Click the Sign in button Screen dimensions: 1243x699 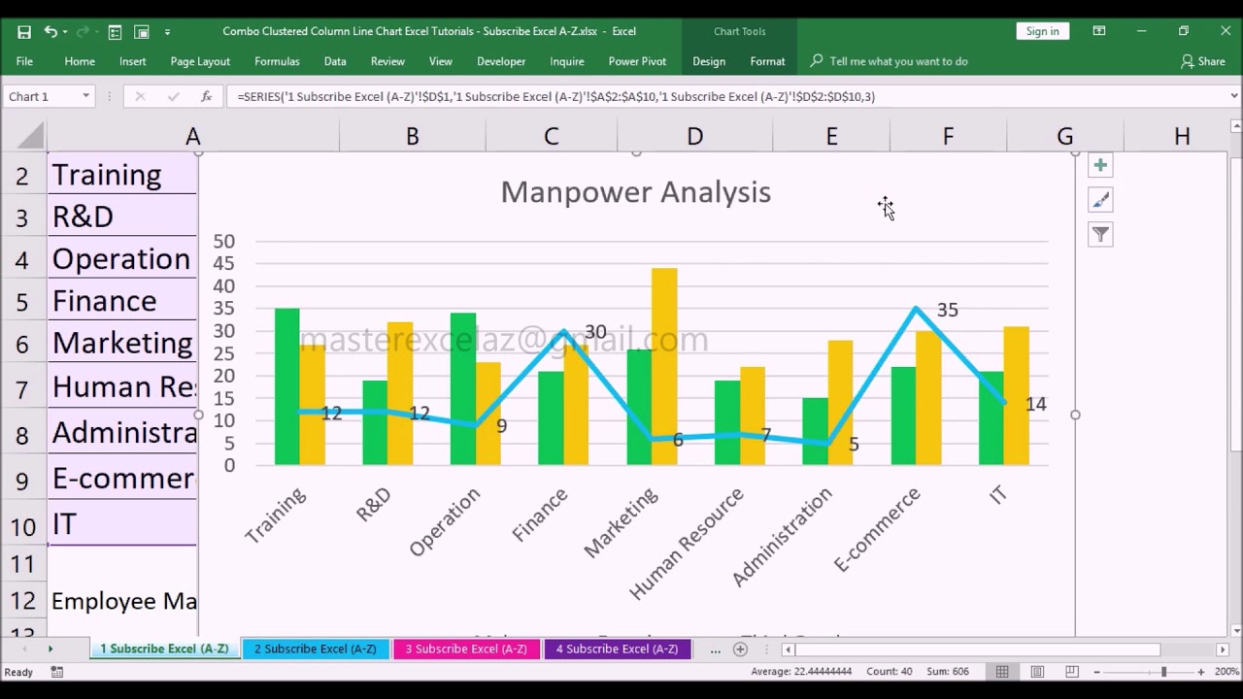click(x=1042, y=31)
